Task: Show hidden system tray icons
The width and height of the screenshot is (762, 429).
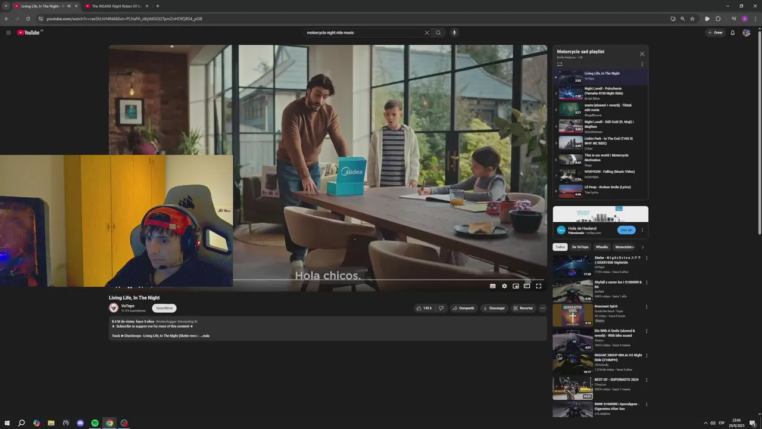Action: (705, 423)
